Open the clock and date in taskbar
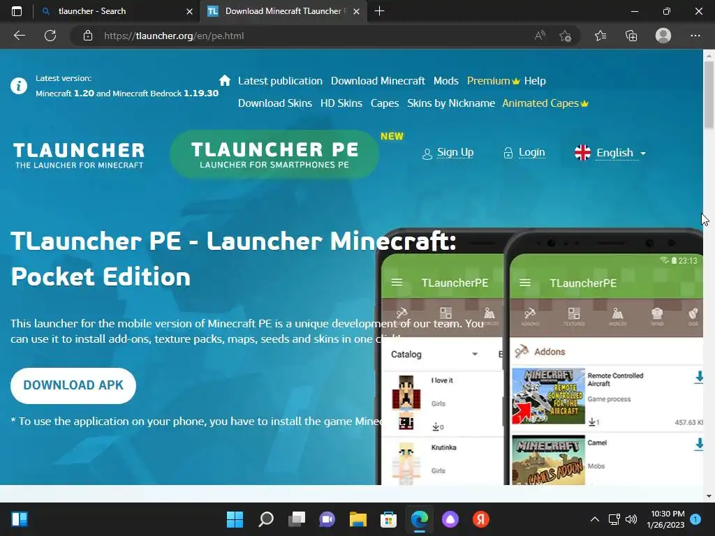 [x=667, y=519]
